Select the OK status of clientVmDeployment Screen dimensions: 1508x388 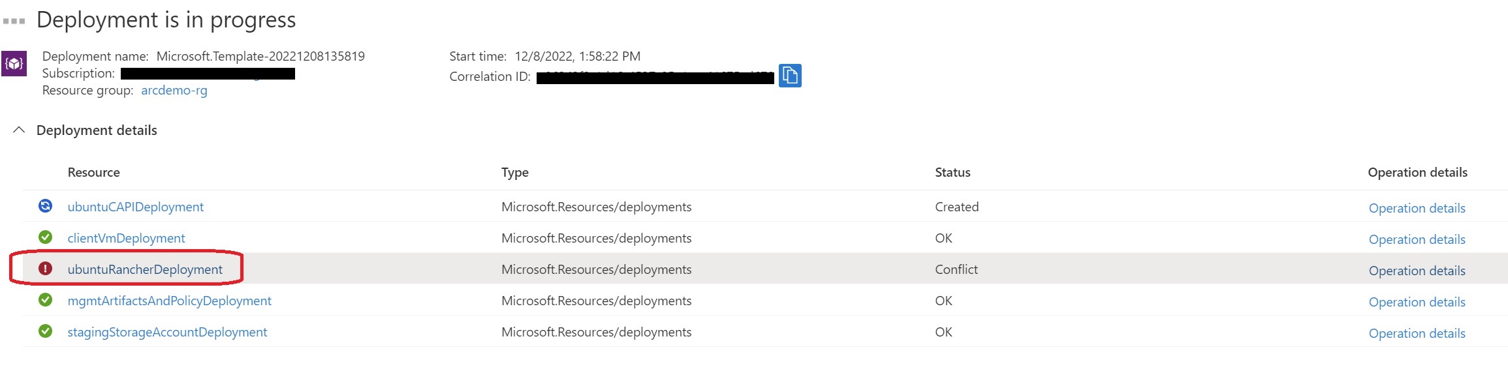point(943,238)
